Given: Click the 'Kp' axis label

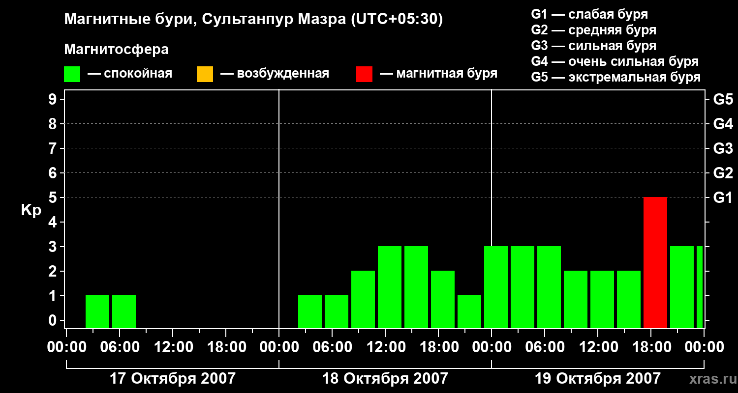Looking at the screenshot, I should [31, 210].
